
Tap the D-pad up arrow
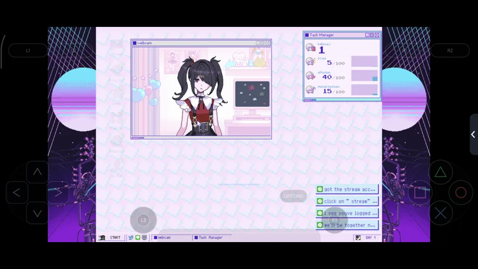coord(37,172)
